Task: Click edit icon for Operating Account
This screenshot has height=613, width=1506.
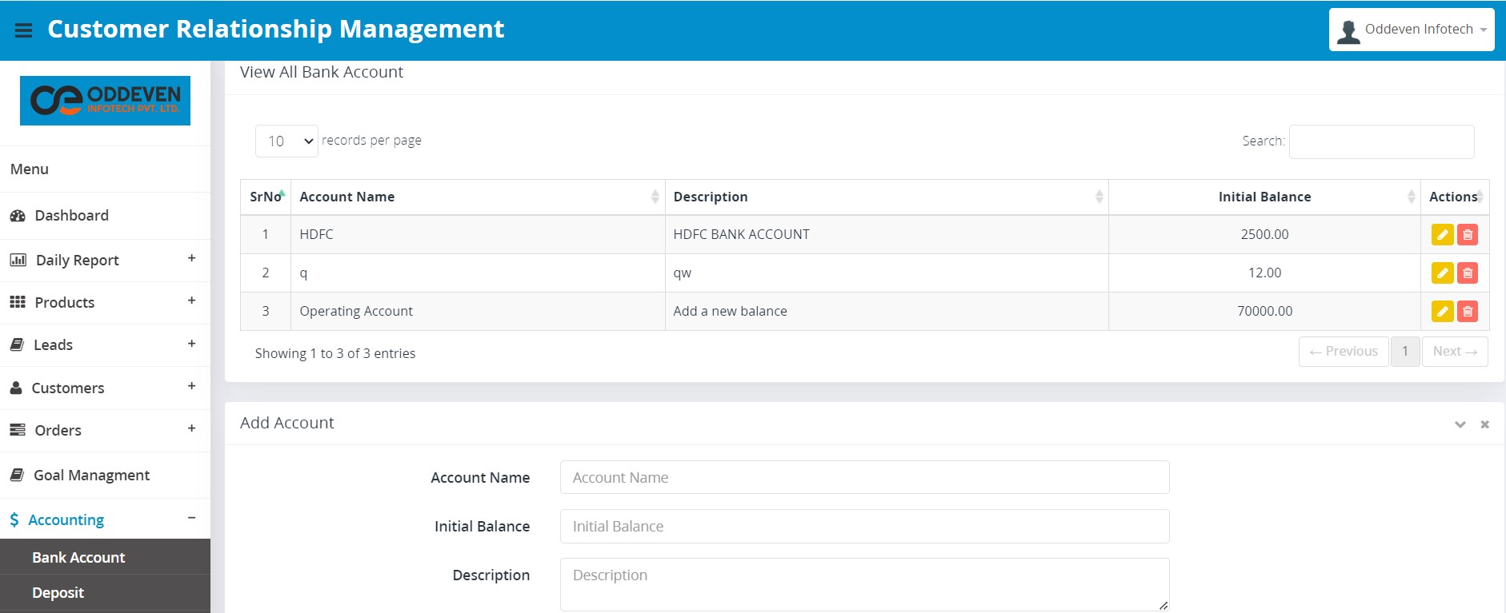Action: pos(1442,312)
